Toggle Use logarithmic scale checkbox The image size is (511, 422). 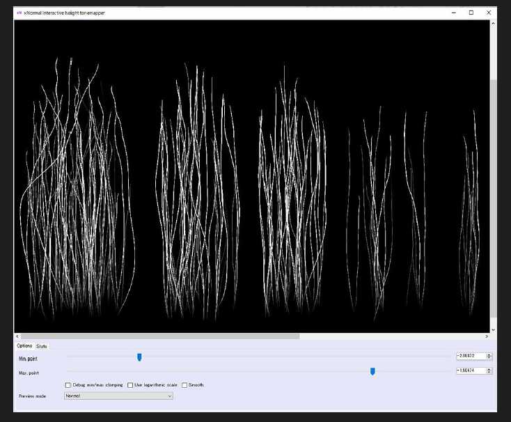(130, 385)
